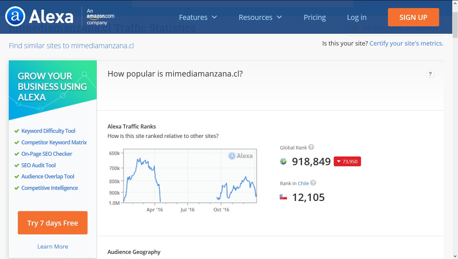458x259 pixels.
Task: Click the Alexa traffic rank chart
Action: [x=190, y=175]
